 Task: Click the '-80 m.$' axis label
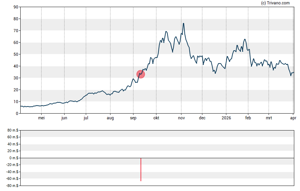[x=12, y=186]
